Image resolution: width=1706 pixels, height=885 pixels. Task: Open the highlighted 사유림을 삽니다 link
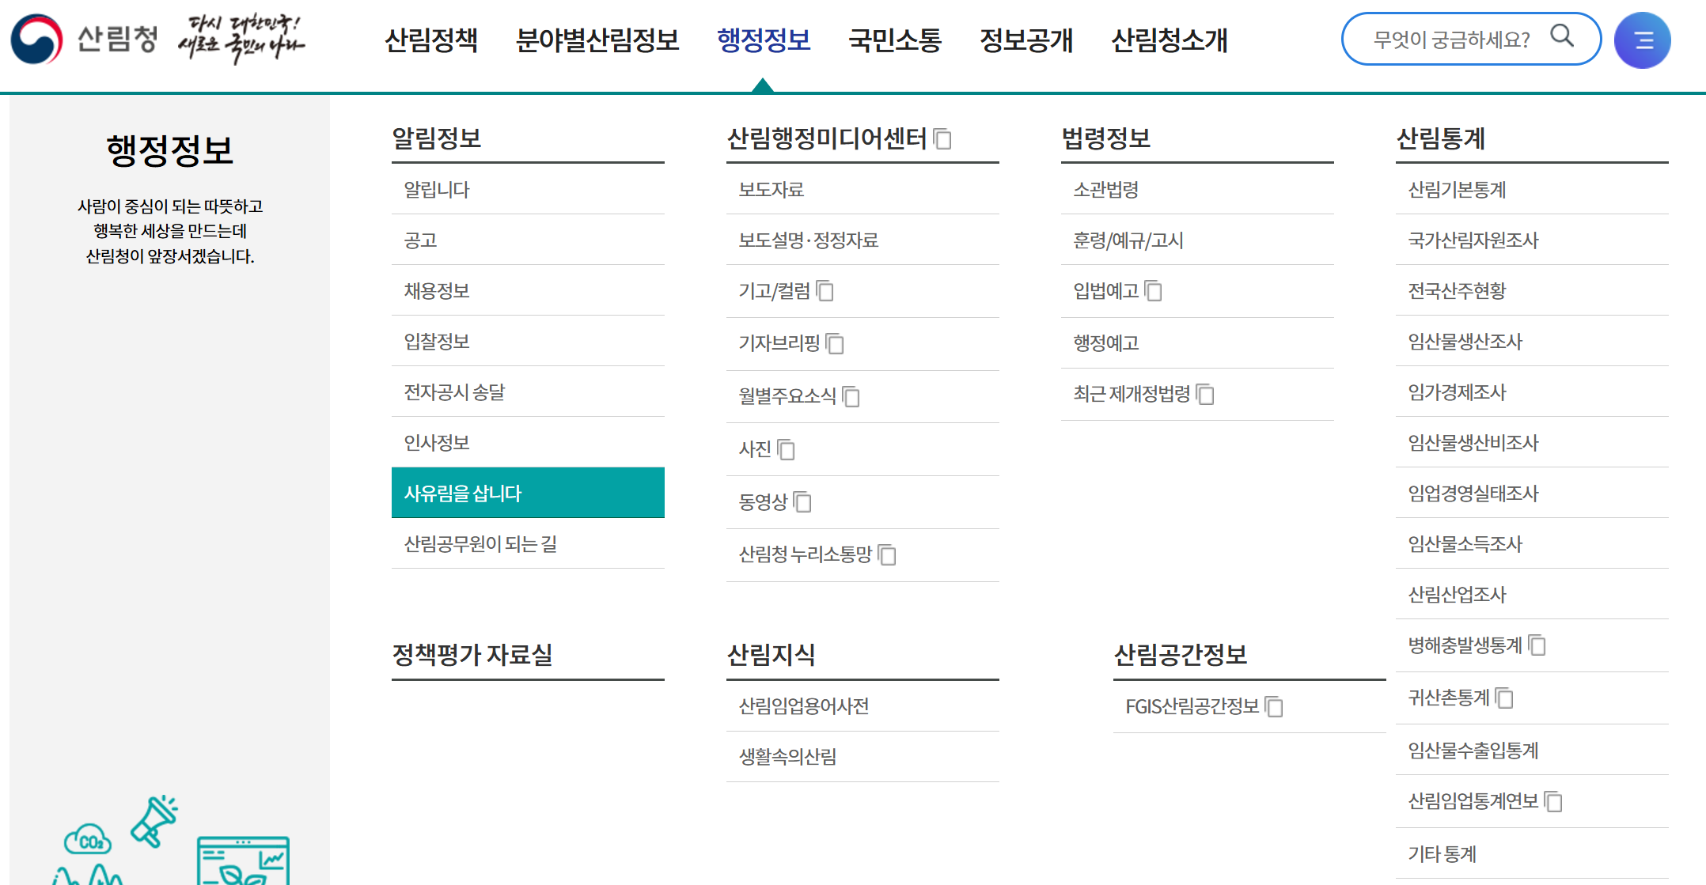click(x=463, y=493)
